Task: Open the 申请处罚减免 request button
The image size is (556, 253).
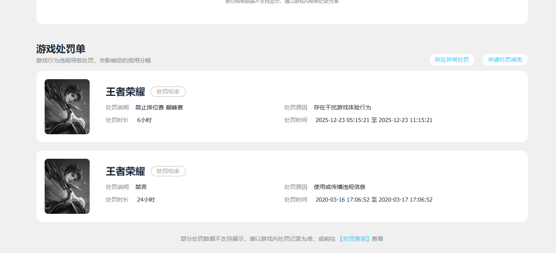Action: [x=505, y=60]
